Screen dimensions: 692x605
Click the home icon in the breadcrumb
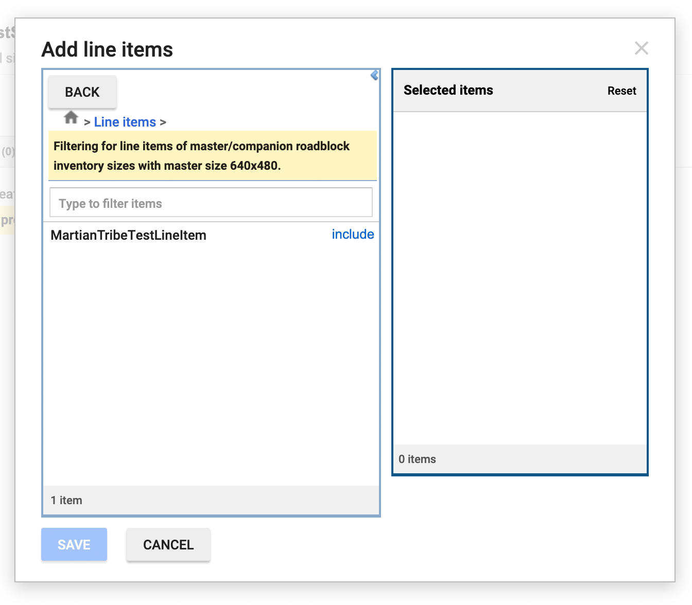pos(71,117)
